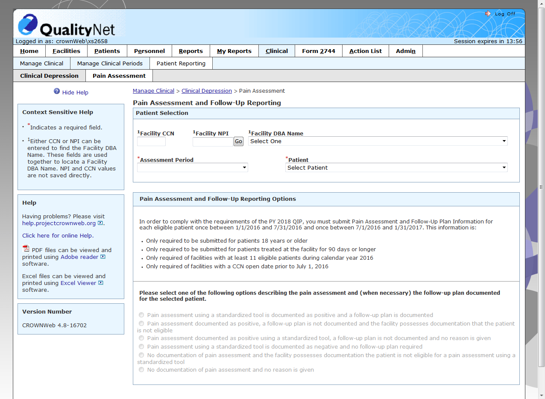Open the Facility DBA Name dropdown
This screenshot has height=399, width=545.
378,141
